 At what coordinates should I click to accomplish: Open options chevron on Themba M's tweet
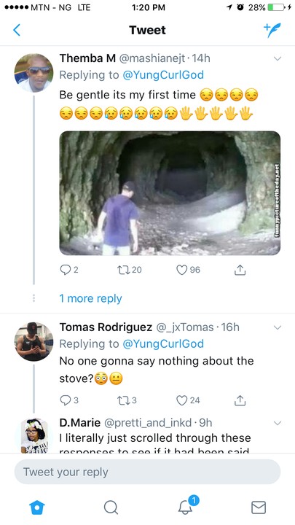point(278,58)
